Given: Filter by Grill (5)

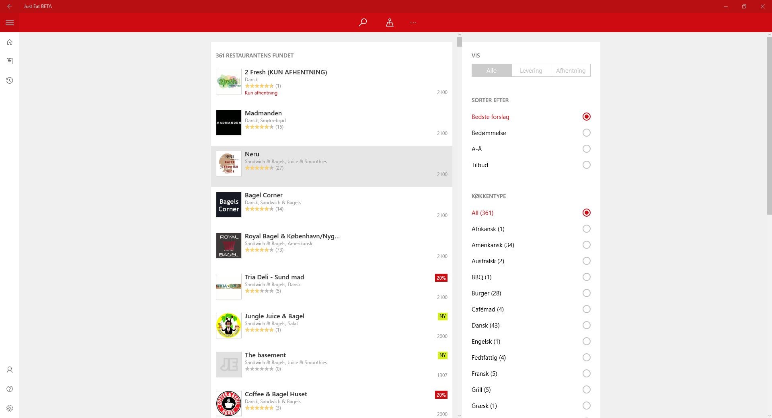Looking at the screenshot, I should (531, 389).
